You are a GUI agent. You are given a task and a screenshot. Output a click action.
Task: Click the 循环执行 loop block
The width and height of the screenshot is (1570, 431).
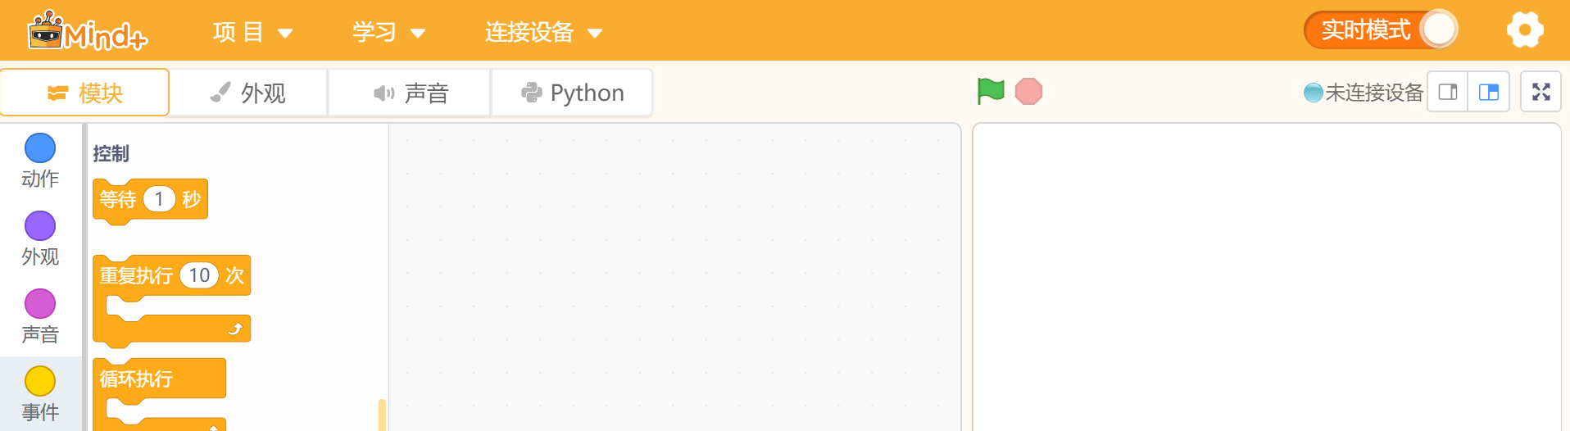tap(137, 379)
